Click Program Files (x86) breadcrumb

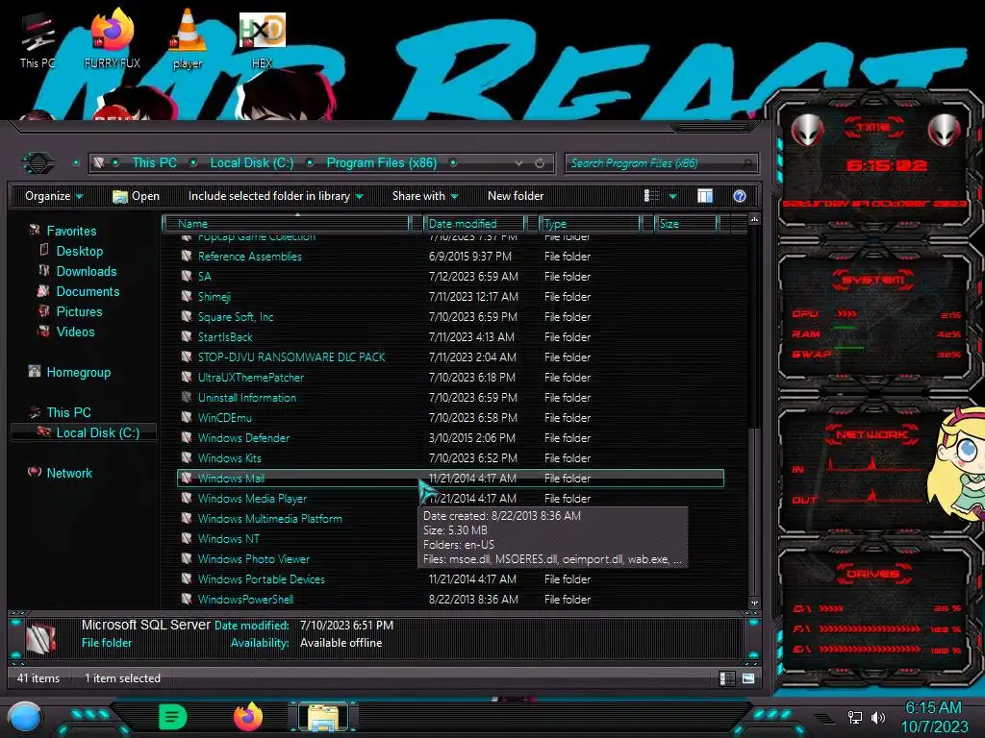pyautogui.click(x=381, y=162)
